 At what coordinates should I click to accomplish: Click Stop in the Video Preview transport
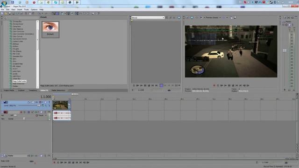[233, 85]
